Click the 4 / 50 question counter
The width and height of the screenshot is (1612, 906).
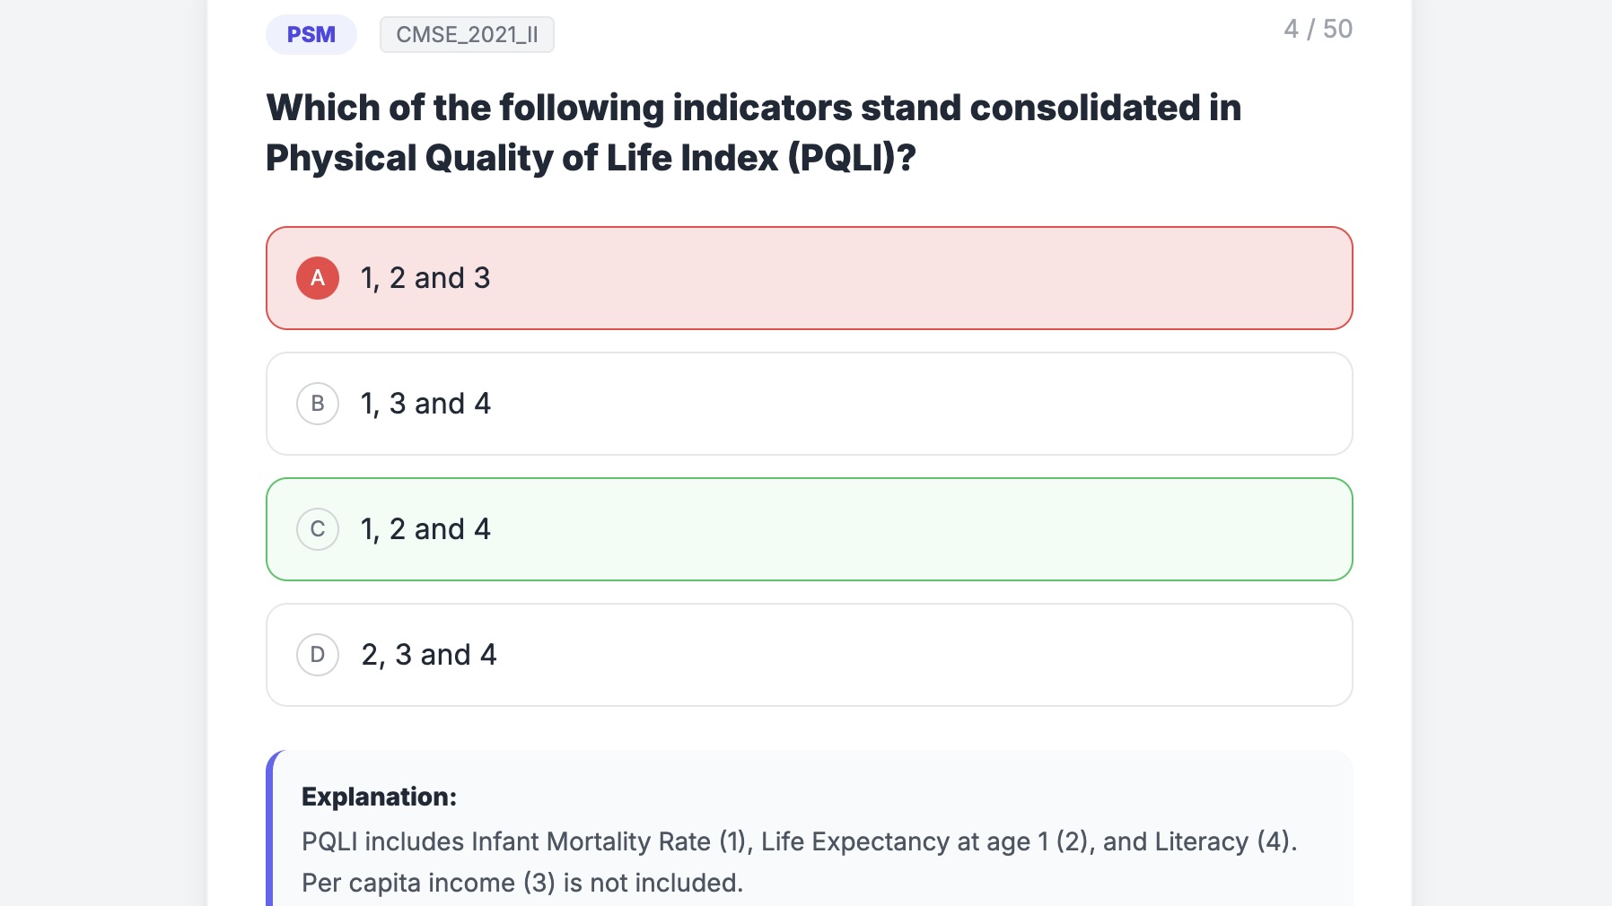[x=1318, y=30]
